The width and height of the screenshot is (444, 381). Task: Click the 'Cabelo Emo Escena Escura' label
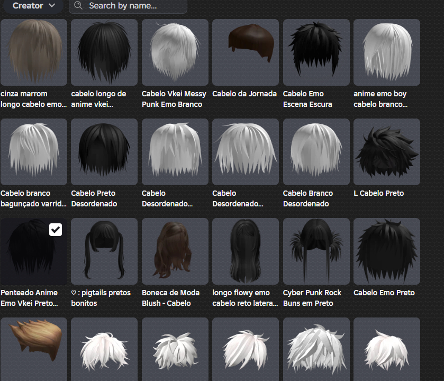pos(307,99)
